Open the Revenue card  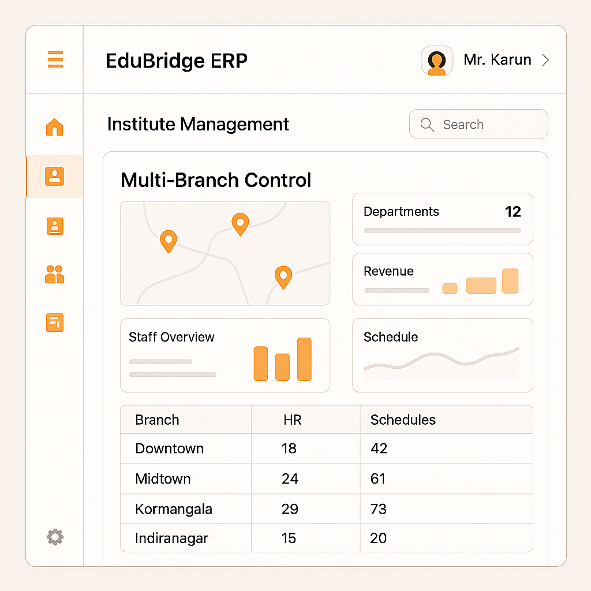[x=442, y=279]
